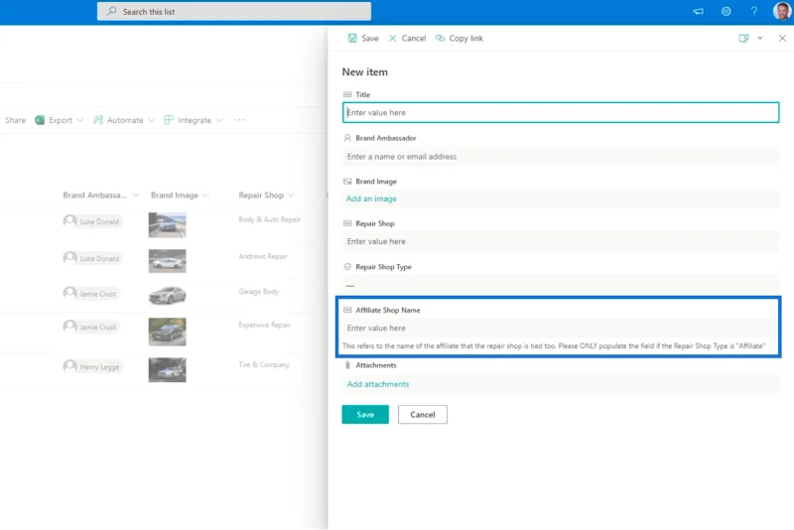Open the Repair Shop Type choice field
The width and height of the screenshot is (794, 530).
pos(561,285)
